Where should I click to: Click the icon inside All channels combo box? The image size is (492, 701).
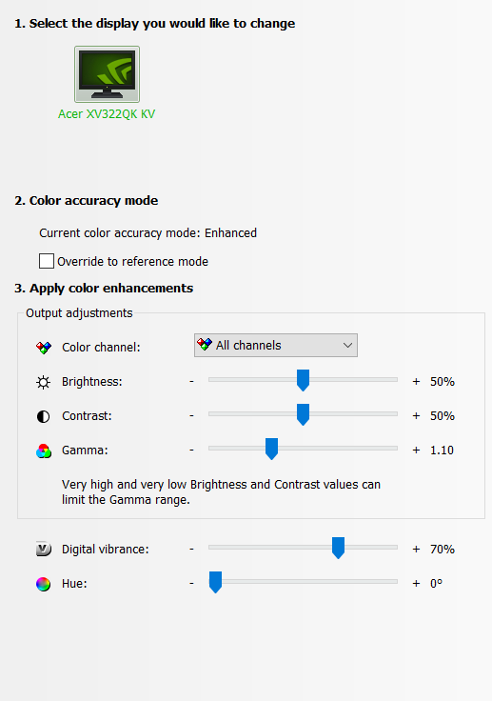[205, 344]
